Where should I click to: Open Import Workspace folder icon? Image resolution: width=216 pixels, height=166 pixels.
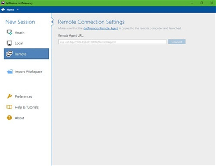pos(9,72)
